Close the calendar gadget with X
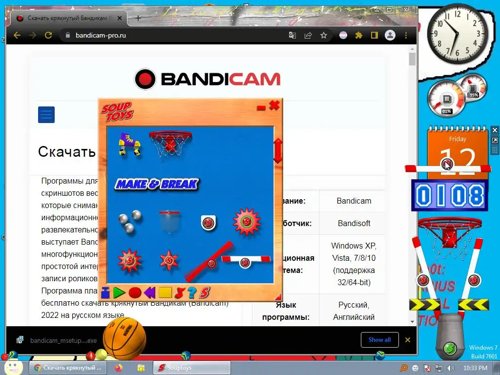This screenshot has height=375, width=500. [495, 130]
